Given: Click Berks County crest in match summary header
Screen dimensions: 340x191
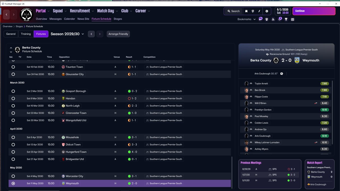Looking at the screenshot, I should point(276,60).
